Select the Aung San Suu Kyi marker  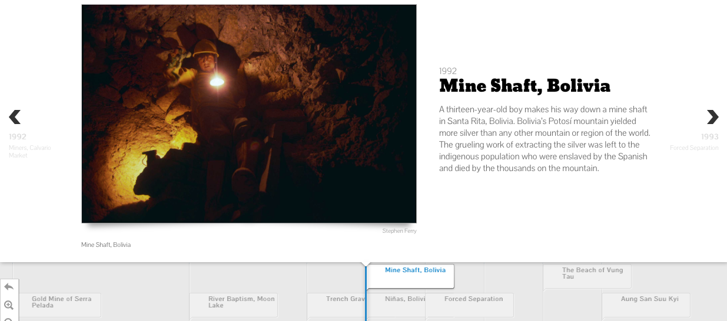pyautogui.click(x=649, y=299)
